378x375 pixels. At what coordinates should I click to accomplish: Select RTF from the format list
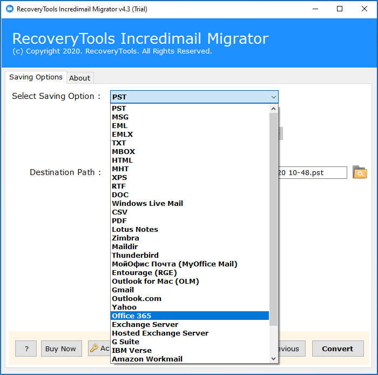point(190,186)
